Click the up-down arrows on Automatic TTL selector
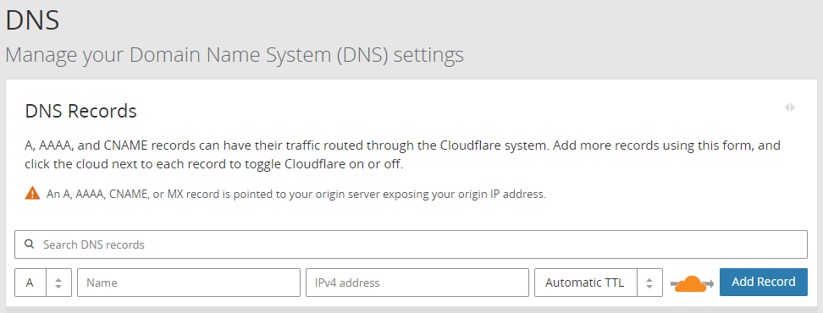 click(x=649, y=283)
